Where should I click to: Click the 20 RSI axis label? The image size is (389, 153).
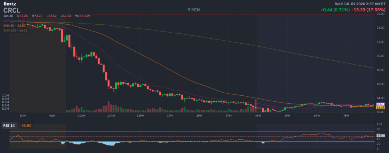coord(378,144)
